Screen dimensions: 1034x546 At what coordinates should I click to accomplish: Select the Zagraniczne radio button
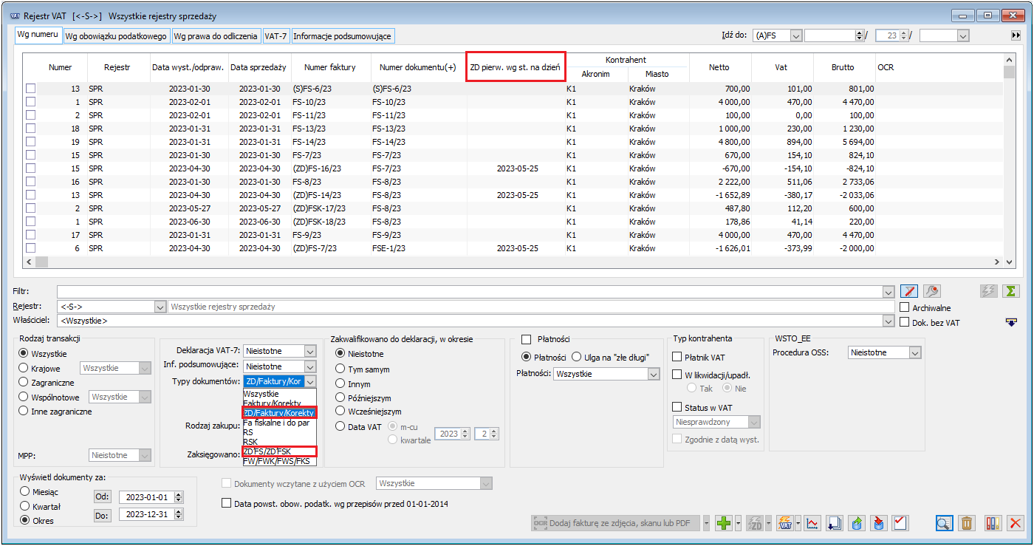tap(24, 383)
